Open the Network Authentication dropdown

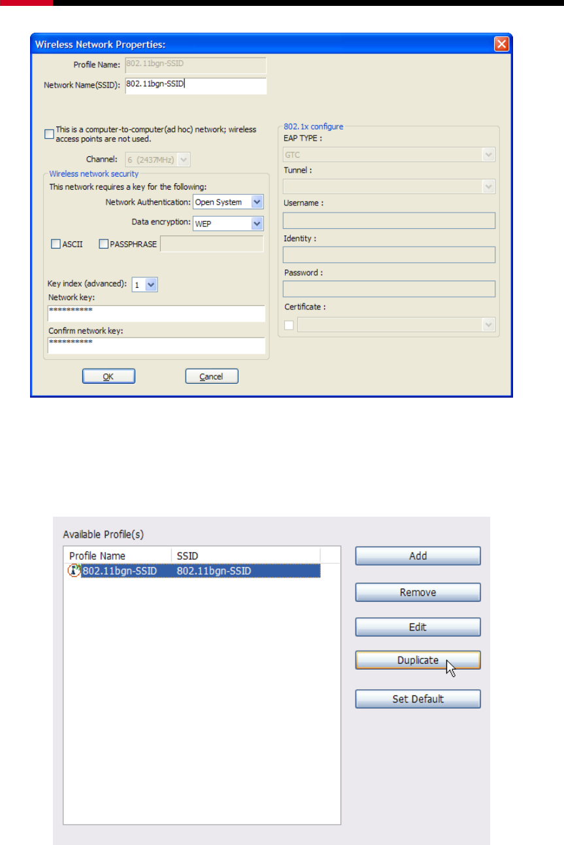click(x=257, y=202)
